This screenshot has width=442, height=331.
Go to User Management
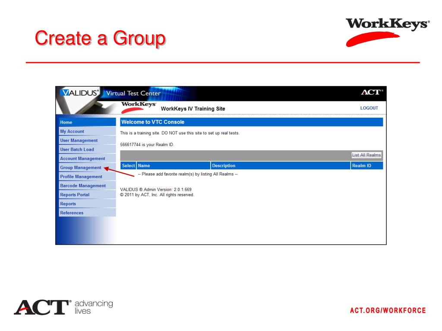click(x=87, y=140)
